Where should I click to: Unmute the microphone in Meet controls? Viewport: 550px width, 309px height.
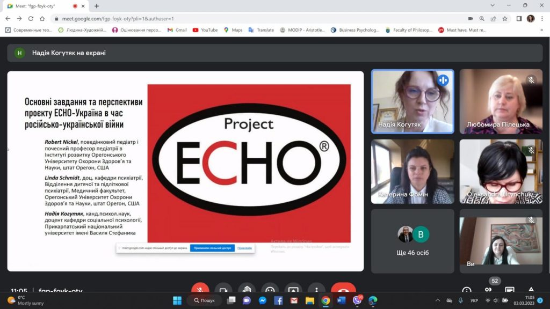click(200, 290)
